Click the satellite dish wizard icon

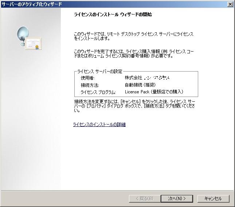pos(23,35)
